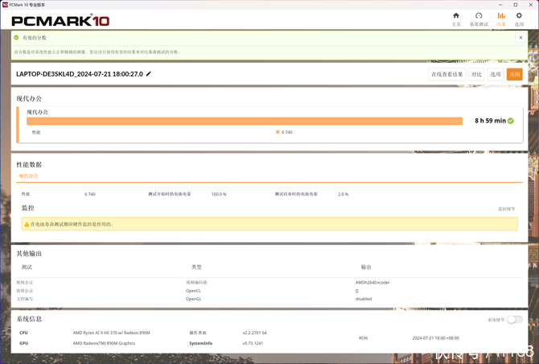Click the green checkmark beside 8 h 59 min
The image size is (539, 364).
[x=511, y=121]
